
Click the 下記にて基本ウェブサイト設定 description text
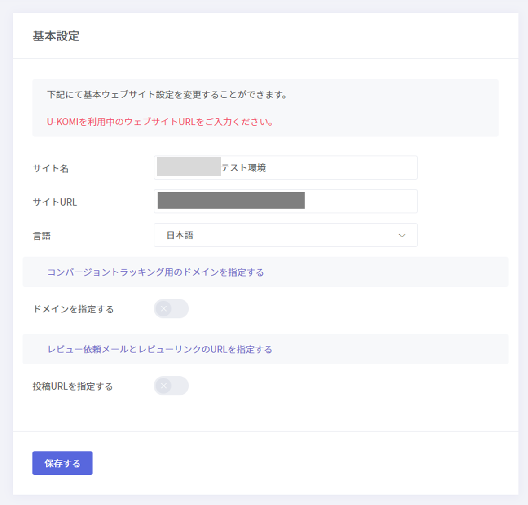pyautogui.click(x=167, y=95)
